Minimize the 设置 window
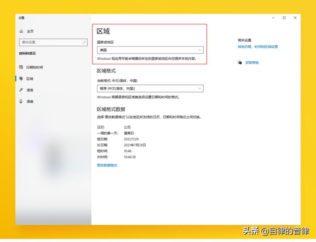 (273, 18)
